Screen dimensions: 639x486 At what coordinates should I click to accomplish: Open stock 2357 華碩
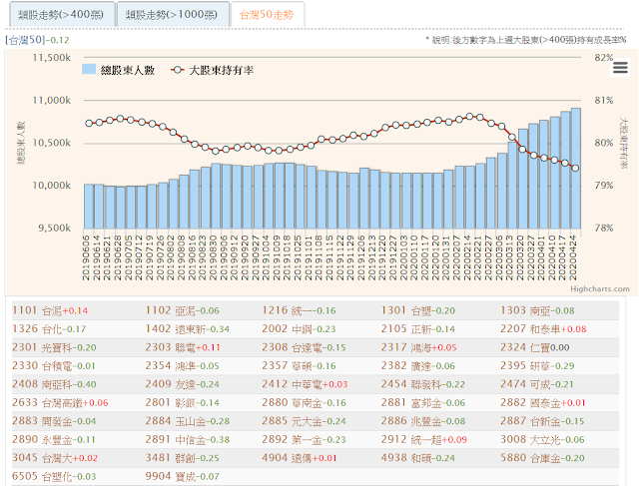(287, 366)
